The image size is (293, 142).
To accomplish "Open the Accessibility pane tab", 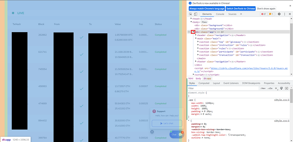I will click(x=284, y=83).
